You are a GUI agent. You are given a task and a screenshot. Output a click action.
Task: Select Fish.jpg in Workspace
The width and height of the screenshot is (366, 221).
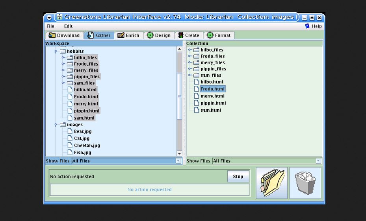pos(83,153)
